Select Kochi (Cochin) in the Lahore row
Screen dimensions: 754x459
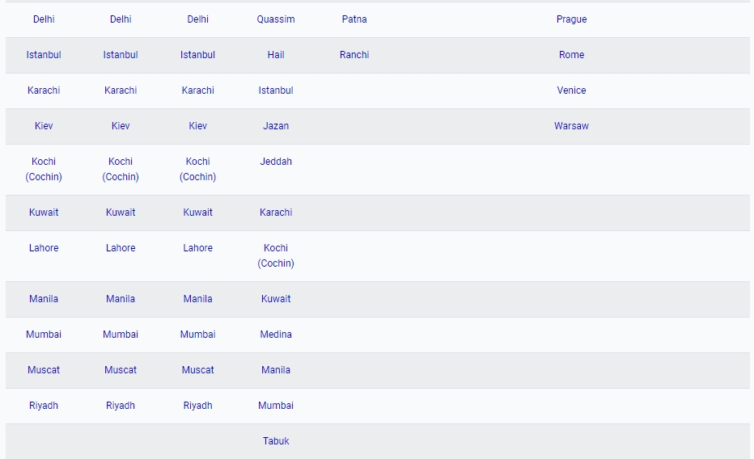pos(276,255)
